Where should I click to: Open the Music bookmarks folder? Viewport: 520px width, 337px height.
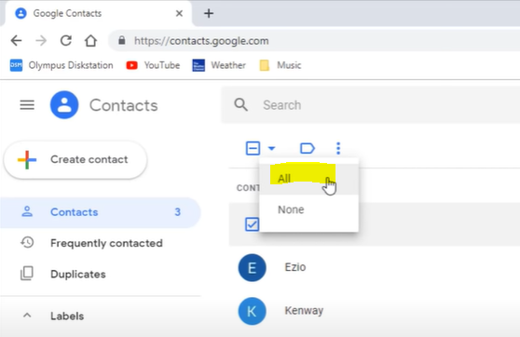pos(281,65)
